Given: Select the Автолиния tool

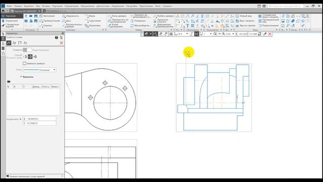Looking at the screenshot, I should [47, 16].
